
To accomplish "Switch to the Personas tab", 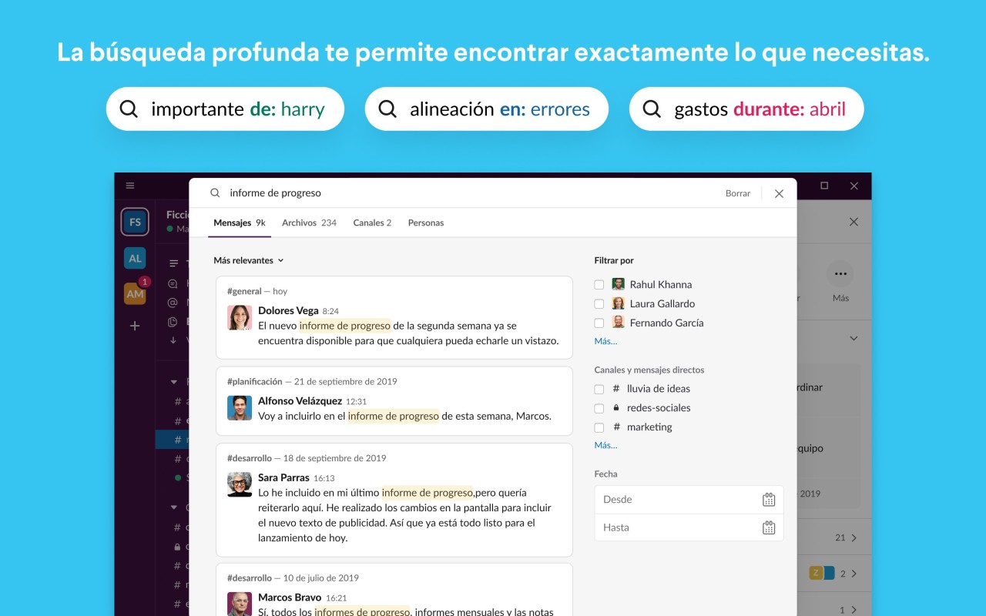I will pos(425,223).
